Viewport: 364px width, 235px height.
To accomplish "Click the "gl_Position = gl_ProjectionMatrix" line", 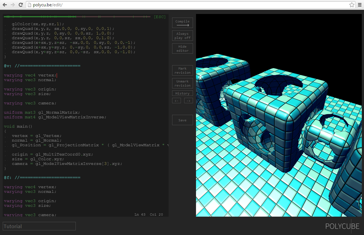I will (x=90, y=145).
